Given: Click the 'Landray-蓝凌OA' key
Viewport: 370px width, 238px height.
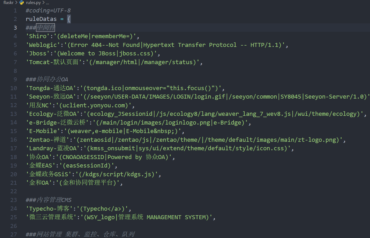Looking at the screenshot, I should coord(53,148).
